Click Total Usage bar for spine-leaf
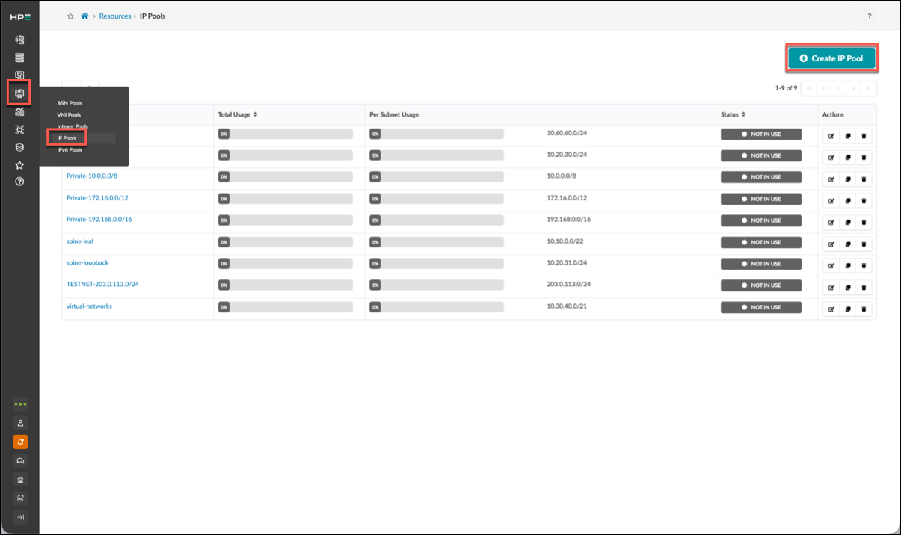 click(x=285, y=242)
